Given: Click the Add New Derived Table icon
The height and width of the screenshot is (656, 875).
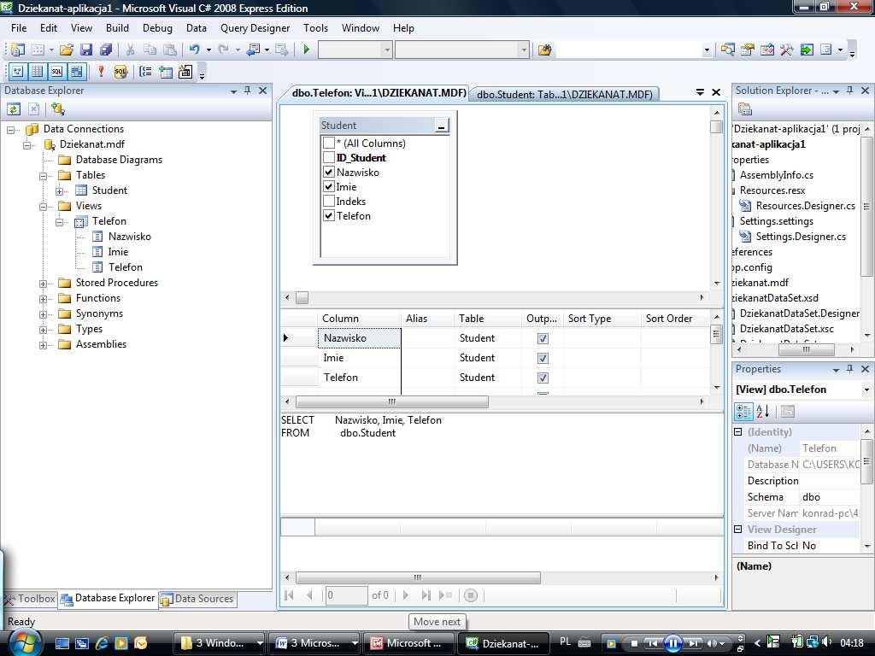Looking at the screenshot, I should pos(185,72).
